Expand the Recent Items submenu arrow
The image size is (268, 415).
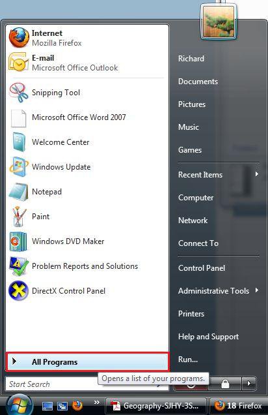coord(257,174)
